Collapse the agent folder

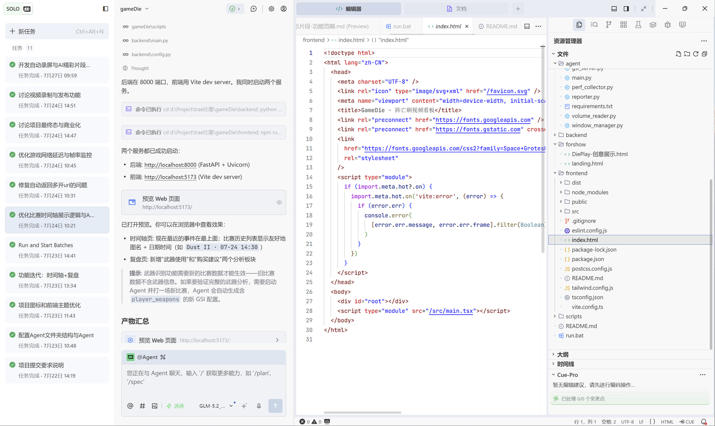tap(554, 64)
